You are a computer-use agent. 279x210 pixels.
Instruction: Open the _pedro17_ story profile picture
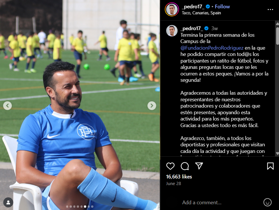pos(172,9)
